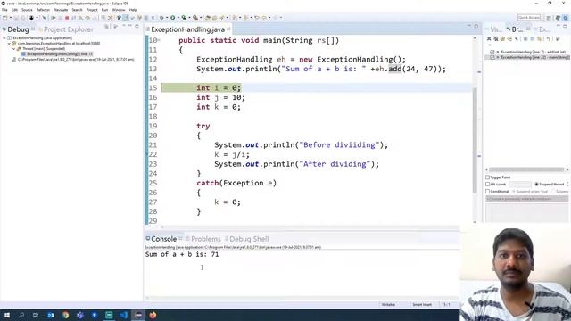Click the Skip all breakpoints icon in Breakpoints view

pos(516,38)
